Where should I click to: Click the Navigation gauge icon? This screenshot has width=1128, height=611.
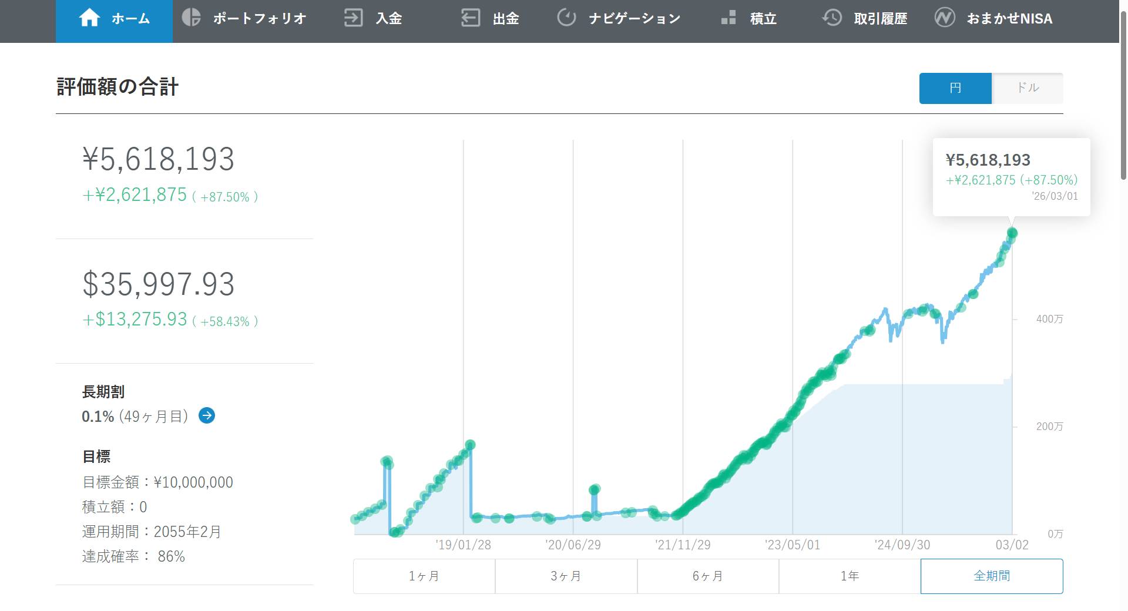(566, 18)
